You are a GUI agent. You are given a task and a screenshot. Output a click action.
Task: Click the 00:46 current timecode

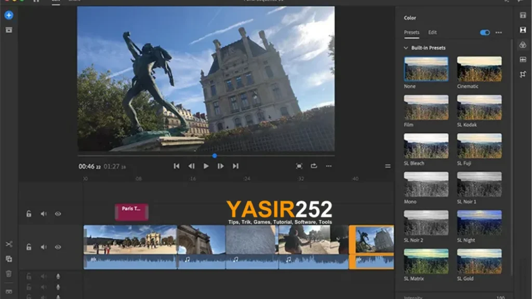pyautogui.click(x=89, y=167)
